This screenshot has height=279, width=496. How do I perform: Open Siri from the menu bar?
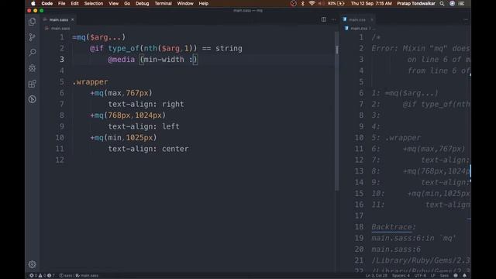453,3
